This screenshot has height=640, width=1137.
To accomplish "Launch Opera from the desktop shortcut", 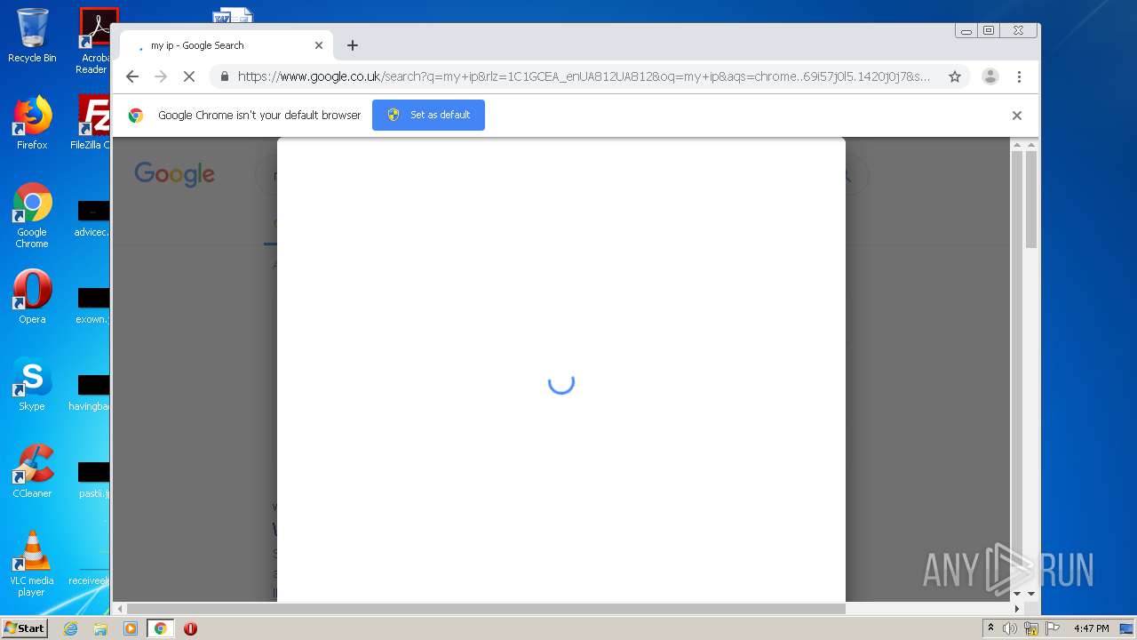I will pyautogui.click(x=32, y=297).
